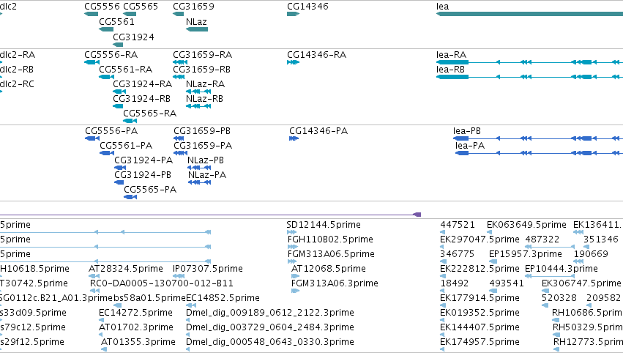The image size is (623, 353).
Task: Select the CG14346-RA transcript
Action: pyautogui.click(x=293, y=62)
